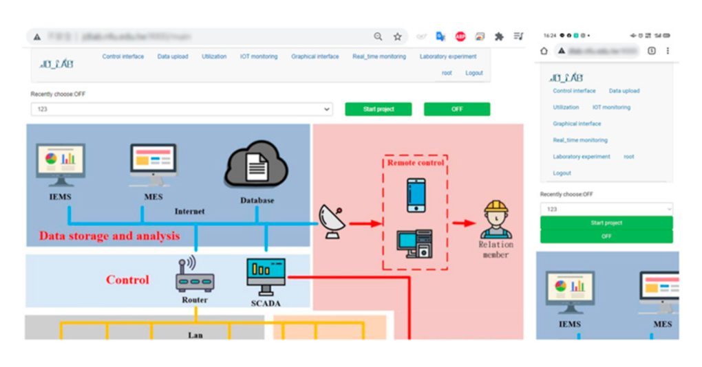
Task: Expand the desktop project dropdown showing 123
Action: (x=182, y=109)
